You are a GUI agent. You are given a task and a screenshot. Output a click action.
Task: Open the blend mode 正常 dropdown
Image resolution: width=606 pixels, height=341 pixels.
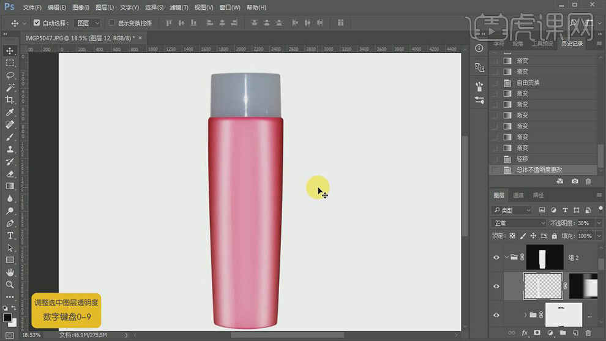519,223
